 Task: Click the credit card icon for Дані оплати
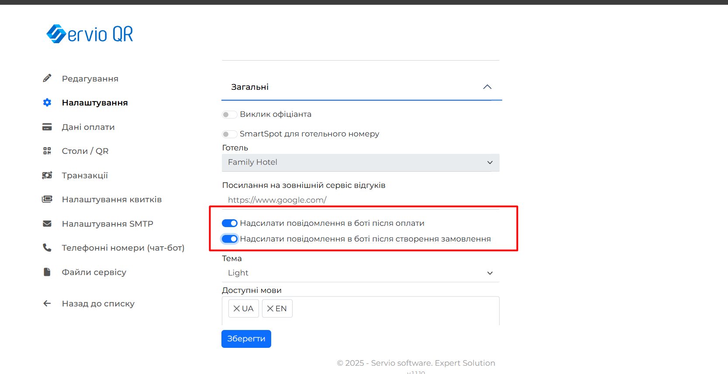47,127
